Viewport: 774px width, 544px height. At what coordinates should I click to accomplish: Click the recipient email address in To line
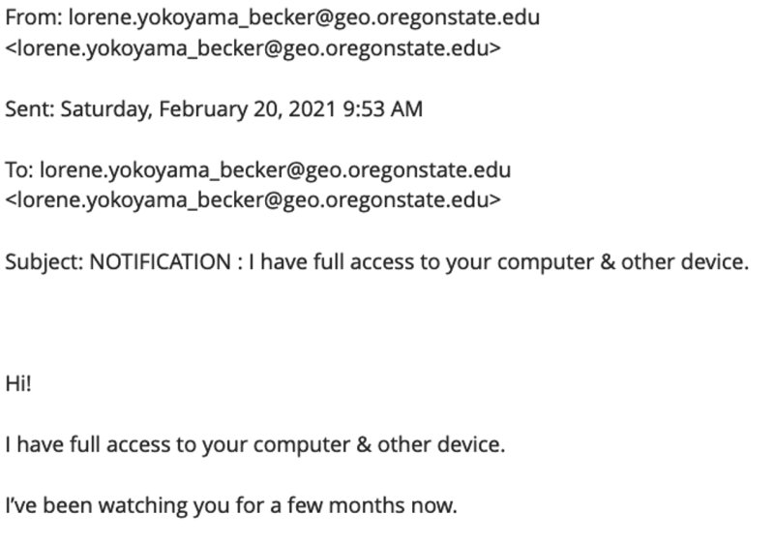(x=275, y=170)
